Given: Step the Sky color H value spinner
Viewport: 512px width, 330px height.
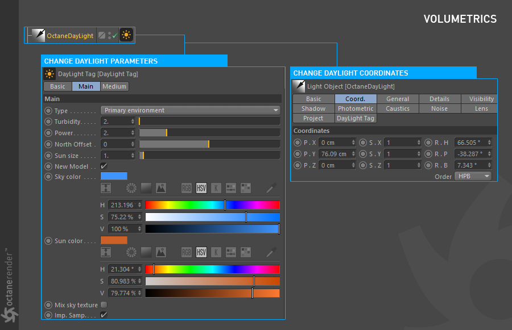Looking at the screenshot, I should click(139, 205).
